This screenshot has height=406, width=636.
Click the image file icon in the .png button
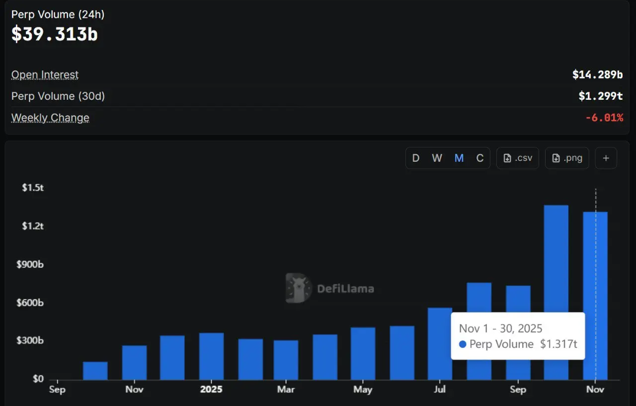[556, 158]
